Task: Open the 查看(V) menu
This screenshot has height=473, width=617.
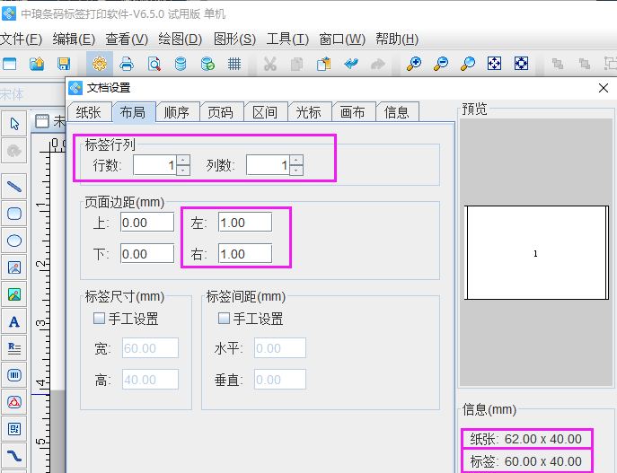Action: (x=127, y=39)
